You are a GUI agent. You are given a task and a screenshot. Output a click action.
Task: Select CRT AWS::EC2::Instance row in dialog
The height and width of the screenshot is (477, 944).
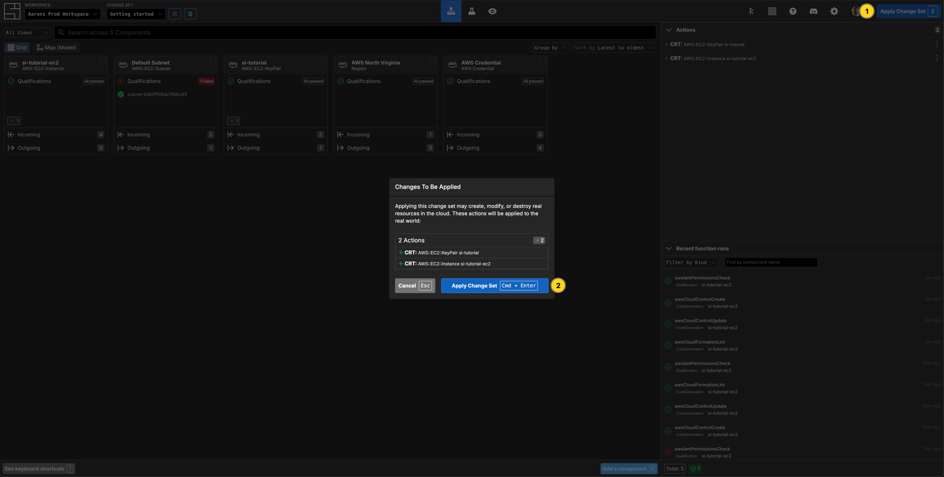point(471,264)
